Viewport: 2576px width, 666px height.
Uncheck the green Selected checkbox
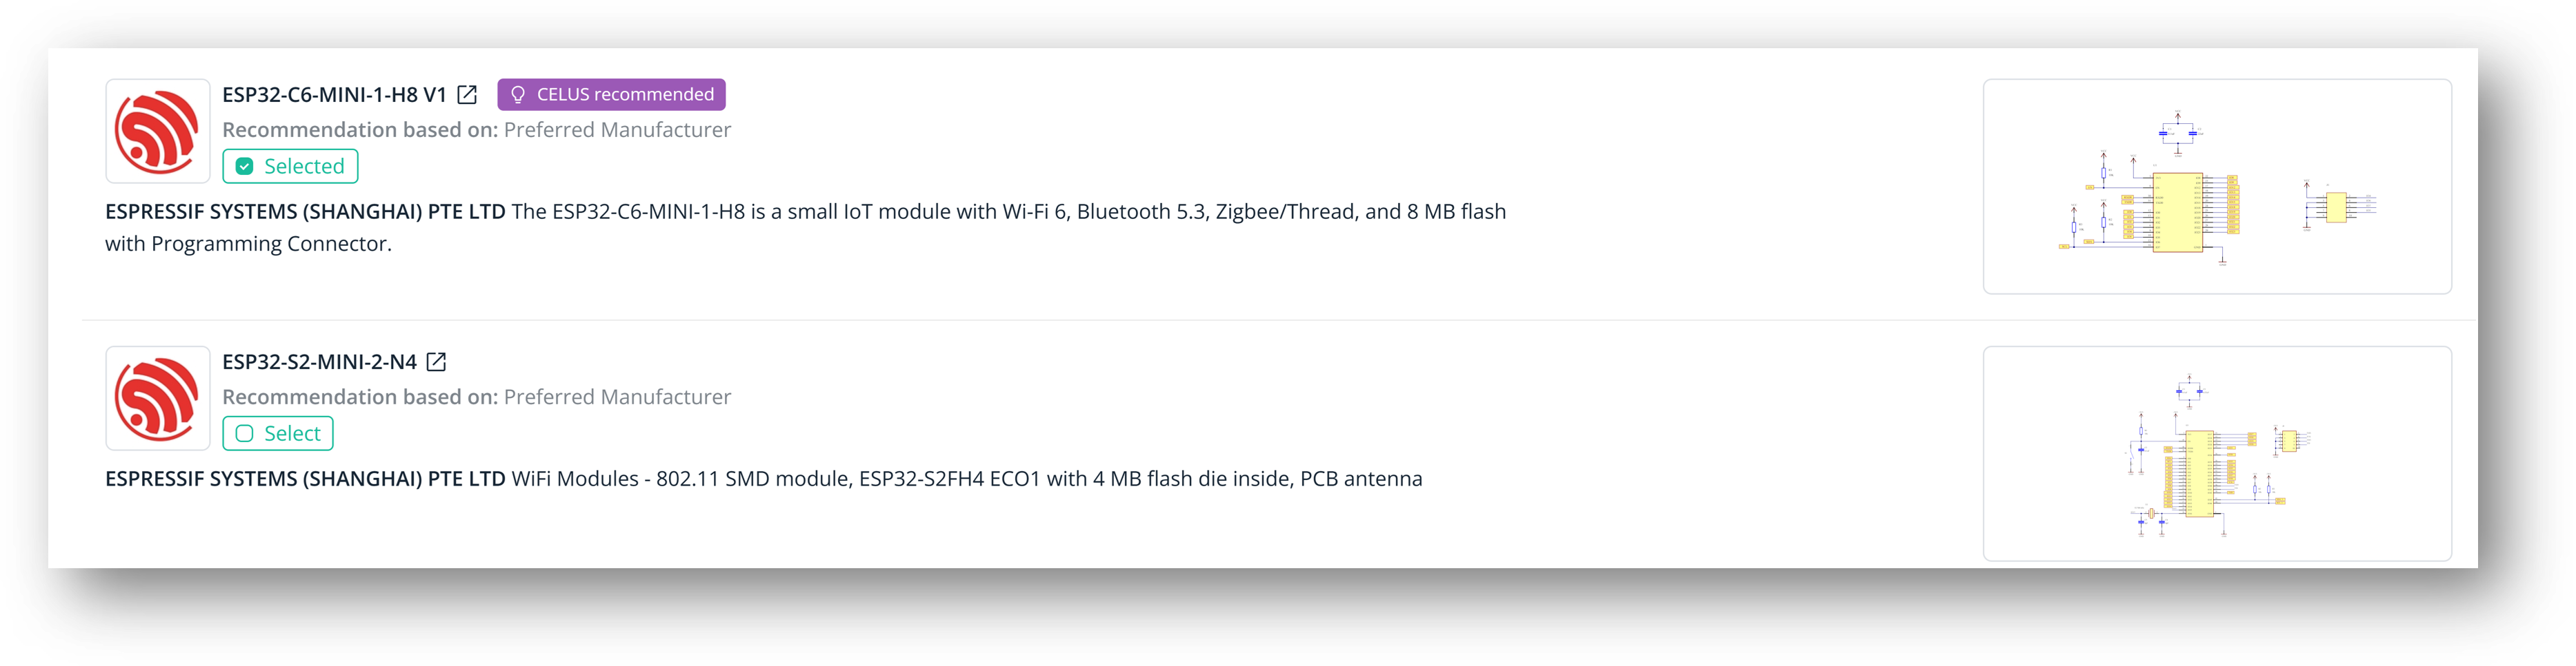click(245, 167)
